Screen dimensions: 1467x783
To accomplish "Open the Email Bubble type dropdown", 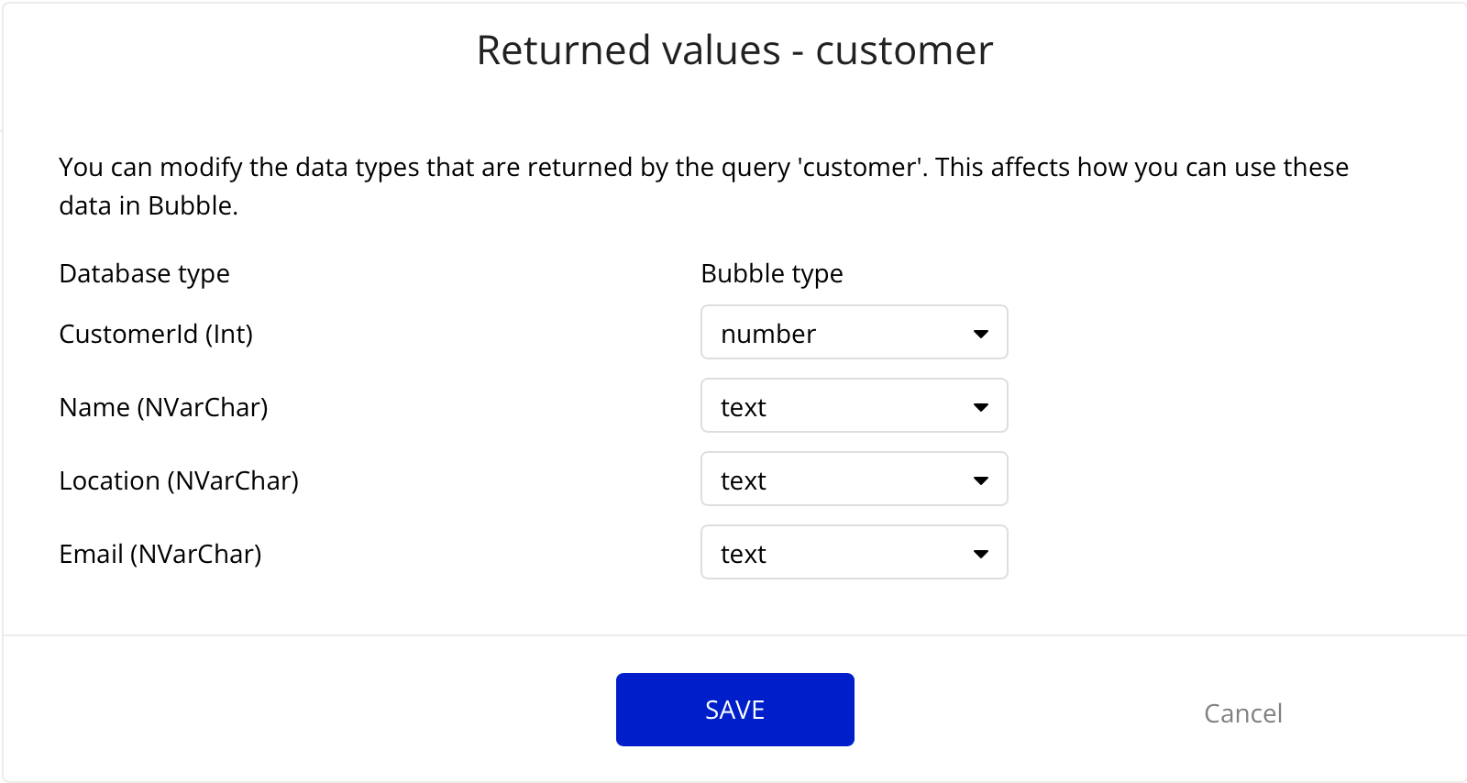I will tap(854, 553).
